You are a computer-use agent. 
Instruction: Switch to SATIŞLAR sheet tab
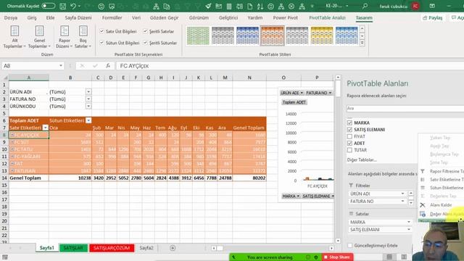(73, 248)
